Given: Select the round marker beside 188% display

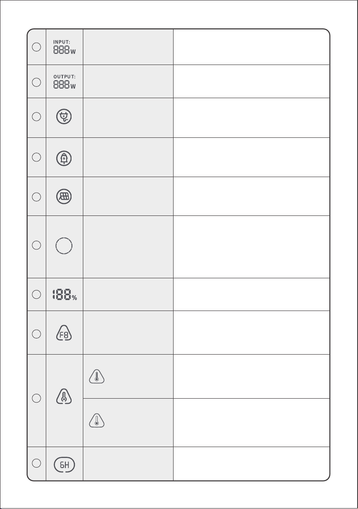Looking at the screenshot, I should pos(36,294).
